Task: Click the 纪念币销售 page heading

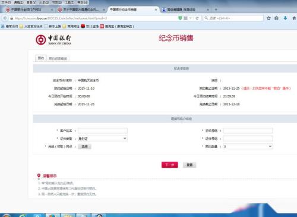Action: (176, 38)
